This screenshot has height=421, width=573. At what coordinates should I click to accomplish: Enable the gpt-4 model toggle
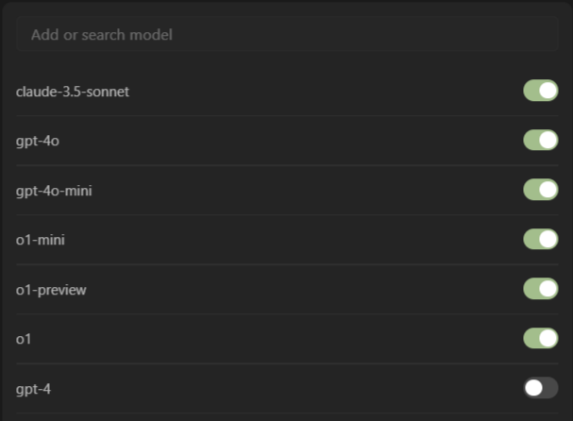click(x=541, y=387)
